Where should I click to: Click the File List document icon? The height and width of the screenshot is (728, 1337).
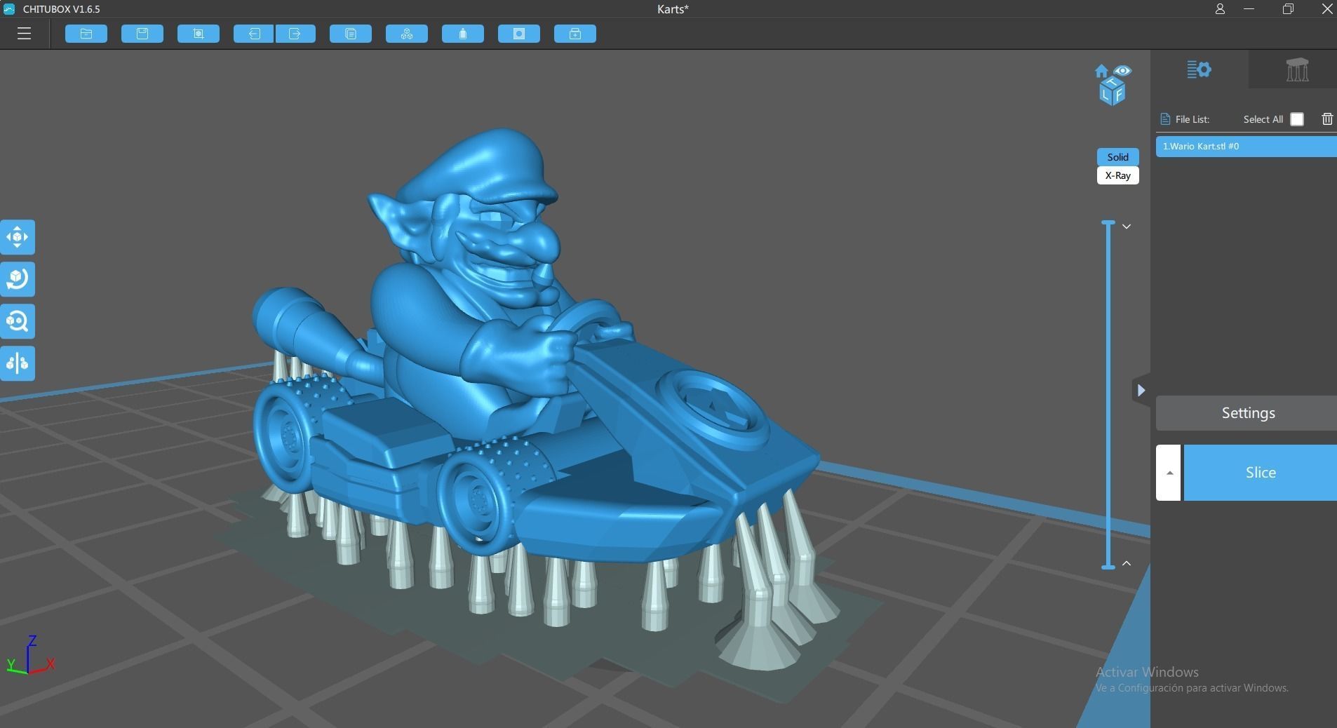[x=1165, y=119]
